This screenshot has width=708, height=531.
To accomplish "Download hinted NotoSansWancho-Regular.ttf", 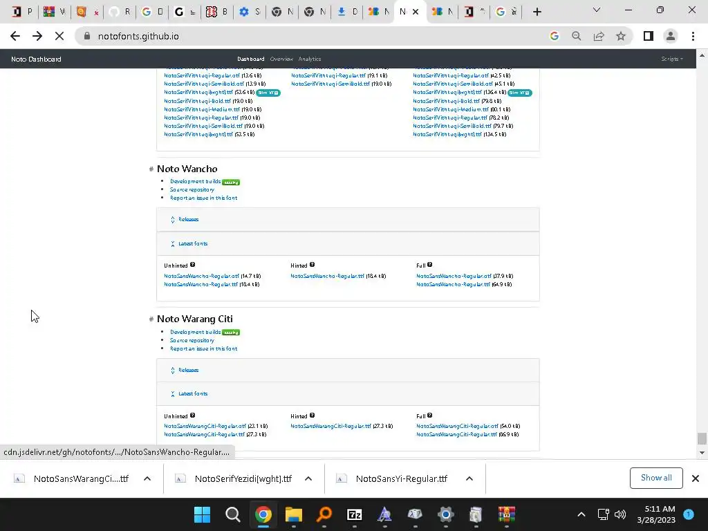I will point(327,276).
